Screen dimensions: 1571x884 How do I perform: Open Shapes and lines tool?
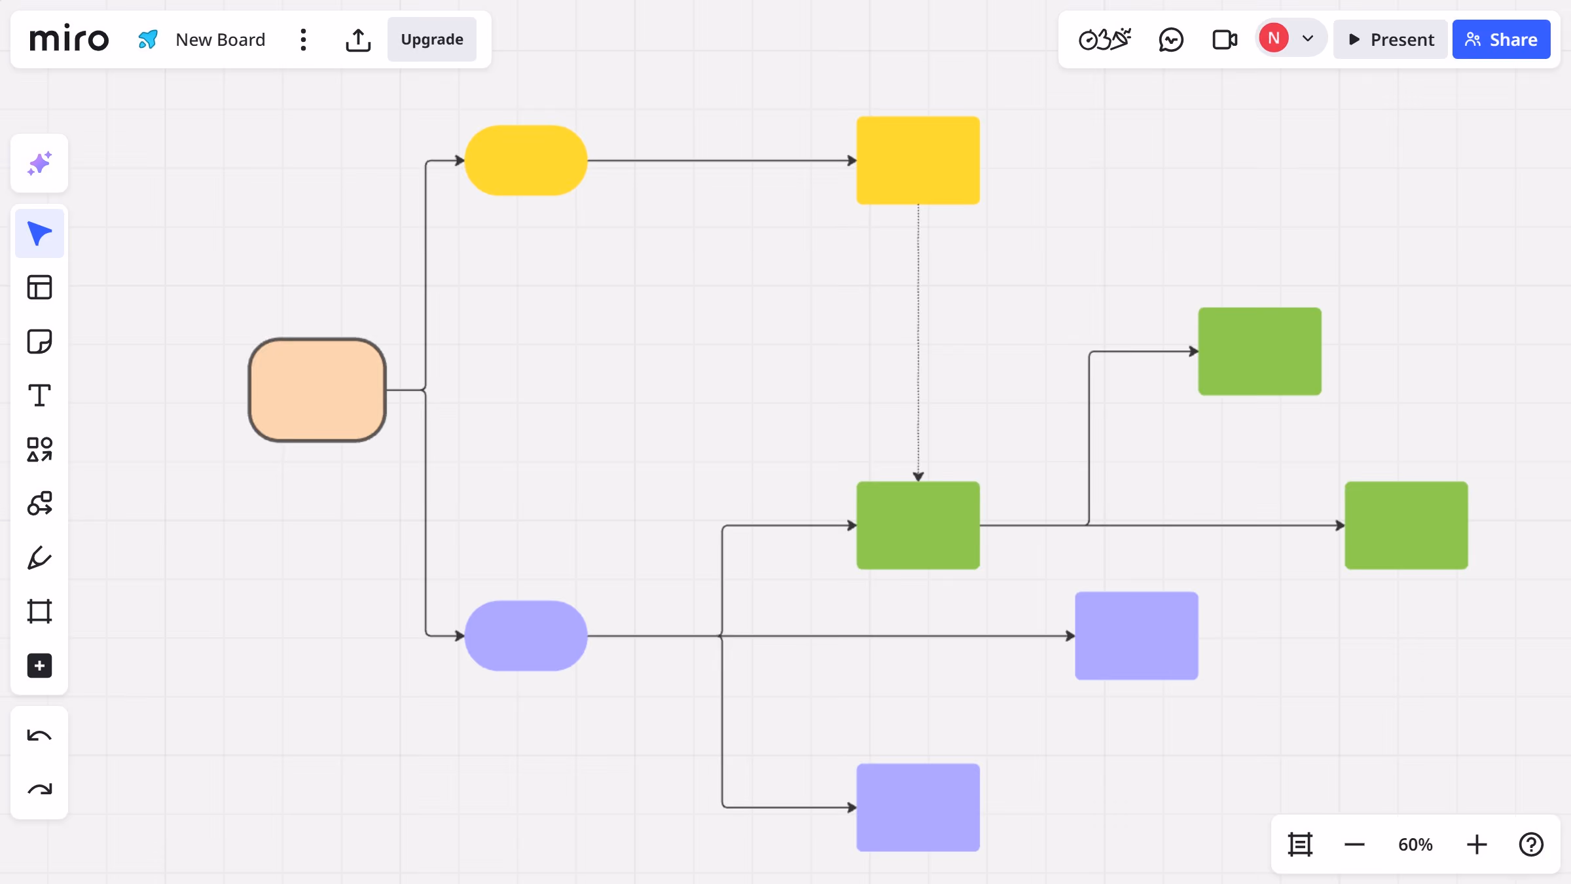click(x=39, y=450)
